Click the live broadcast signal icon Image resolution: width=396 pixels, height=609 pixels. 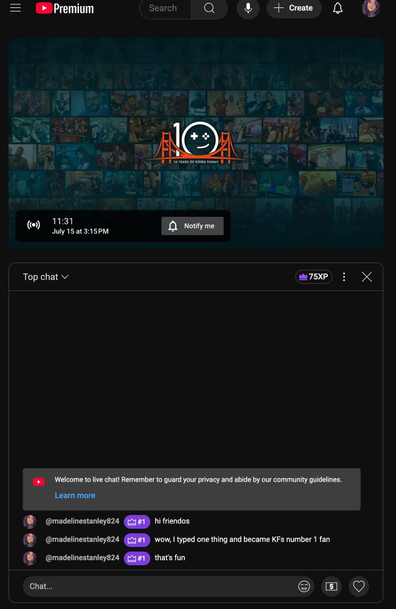tap(33, 225)
